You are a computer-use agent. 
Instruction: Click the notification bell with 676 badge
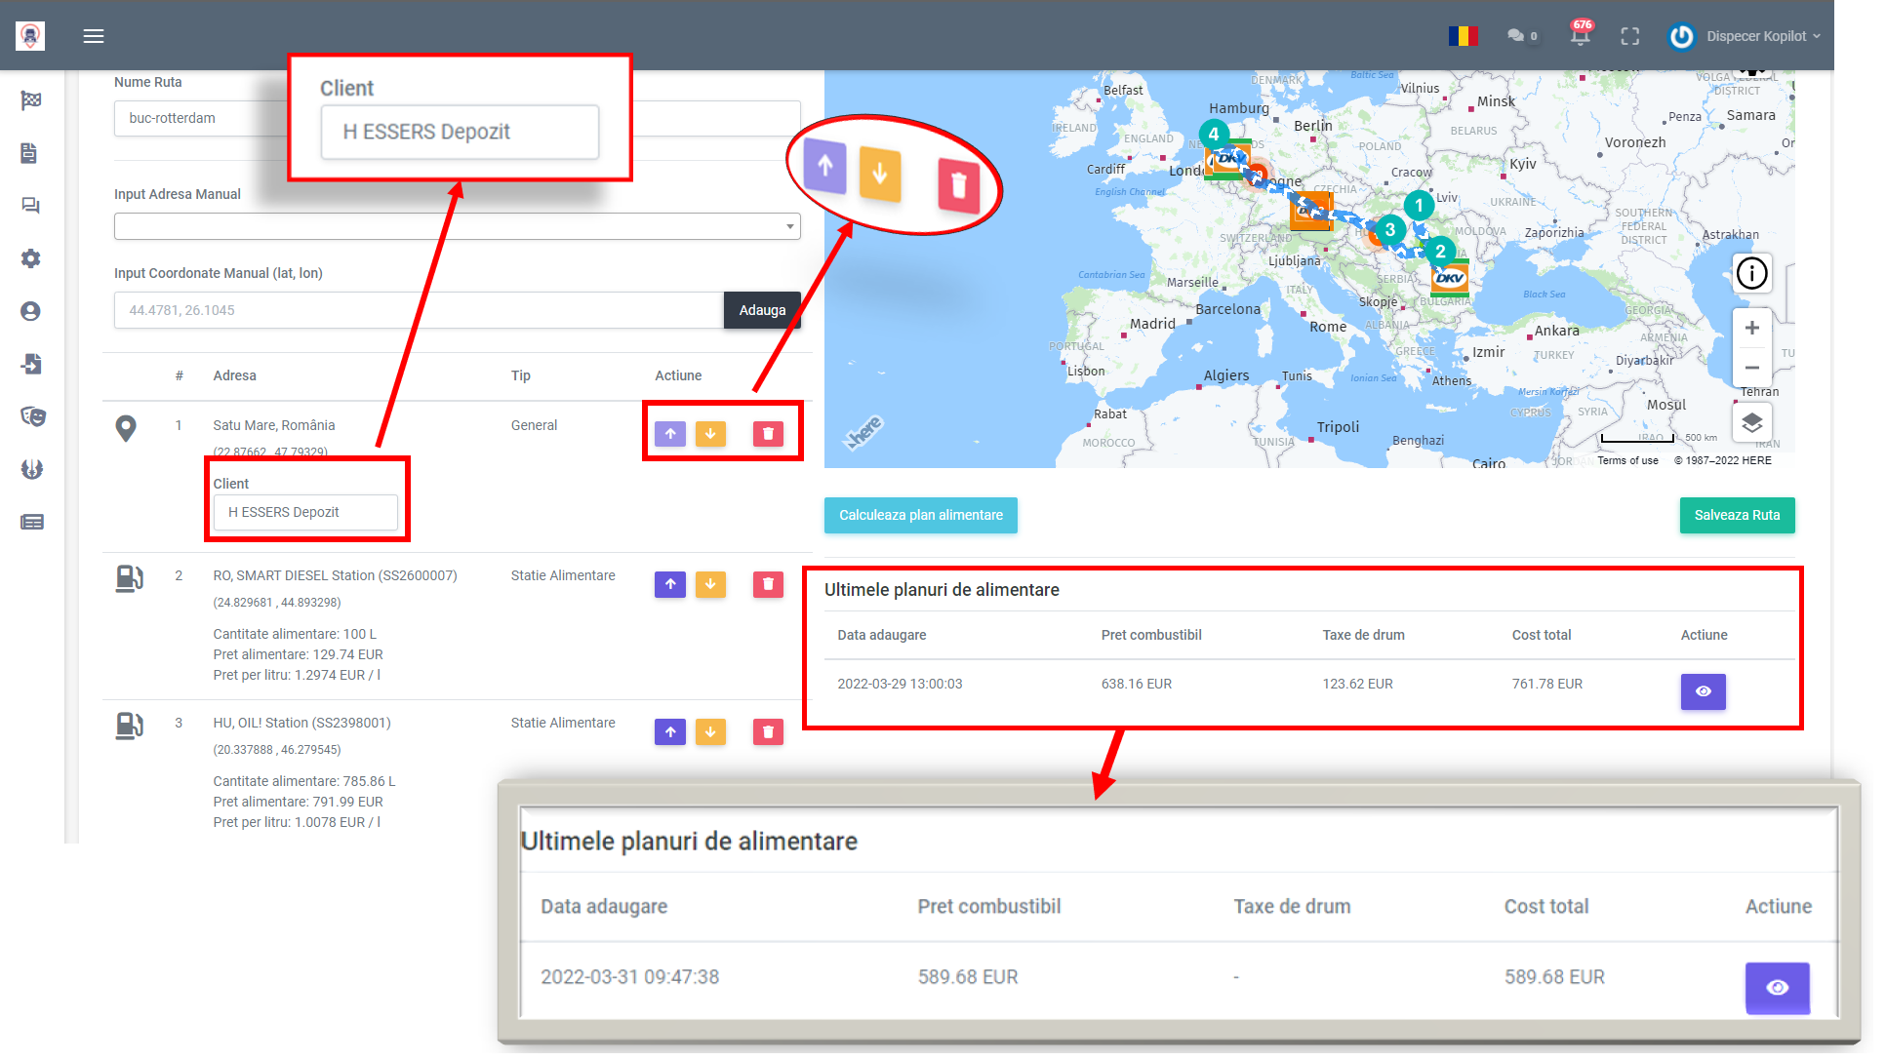[1580, 36]
